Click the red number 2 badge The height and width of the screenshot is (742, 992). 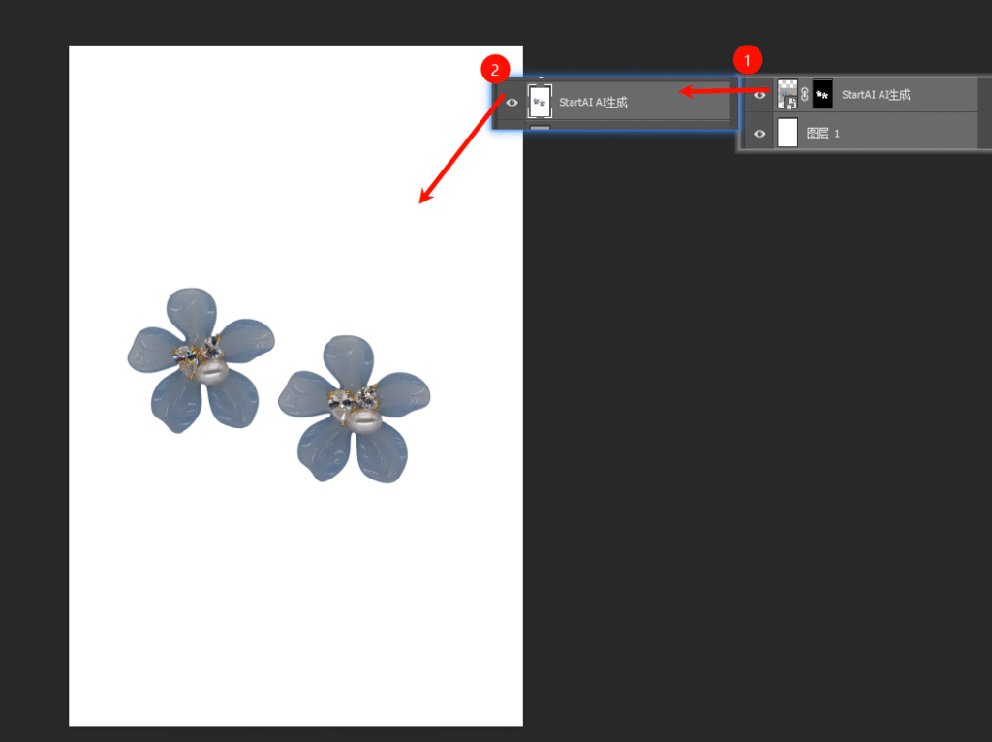495,70
